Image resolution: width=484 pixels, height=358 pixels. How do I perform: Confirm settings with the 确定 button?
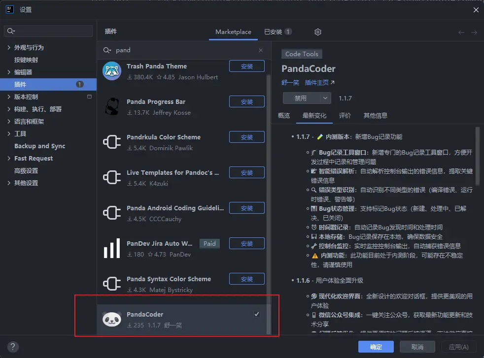pos(376,347)
